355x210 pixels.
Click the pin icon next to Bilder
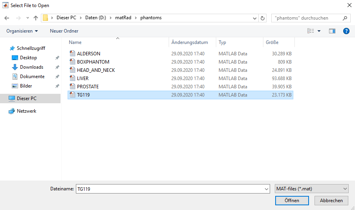tap(57, 86)
